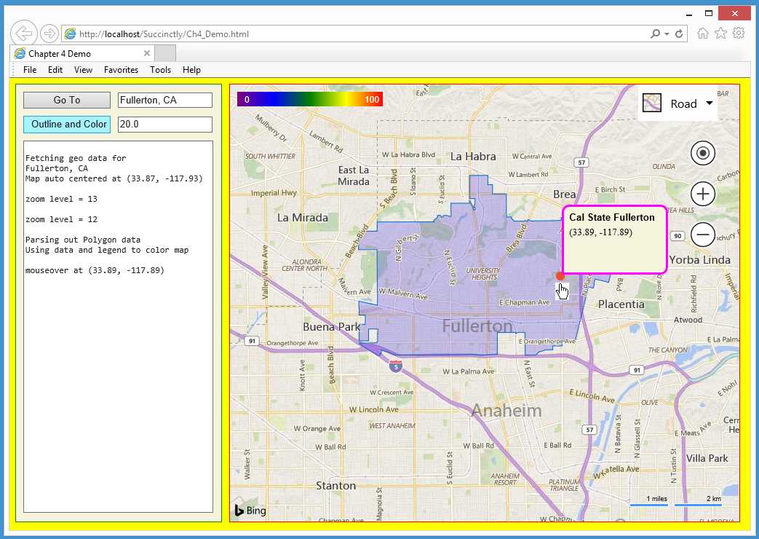This screenshot has width=759, height=539.
Task: Open the browser Home icon
Action: tap(703, 33)
